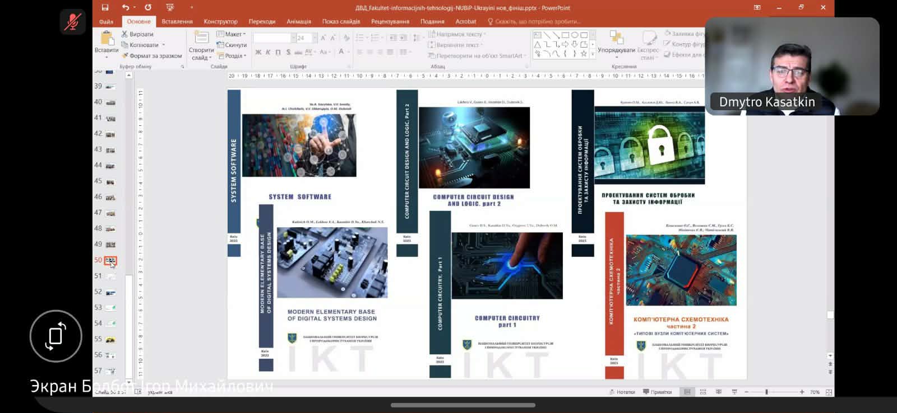Switch to Slide Sorter view icon

[x=703, y=392]
